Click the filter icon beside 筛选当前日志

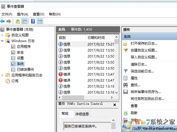pyautogui.click(x=126, y=71)
